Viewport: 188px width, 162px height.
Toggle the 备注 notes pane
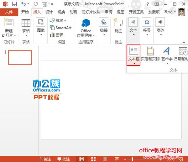(x=45, y=159)
